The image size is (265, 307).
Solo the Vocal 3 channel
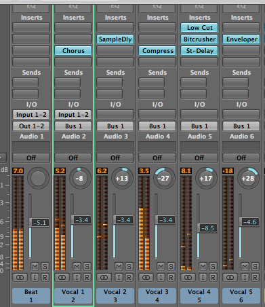(171, 266)
